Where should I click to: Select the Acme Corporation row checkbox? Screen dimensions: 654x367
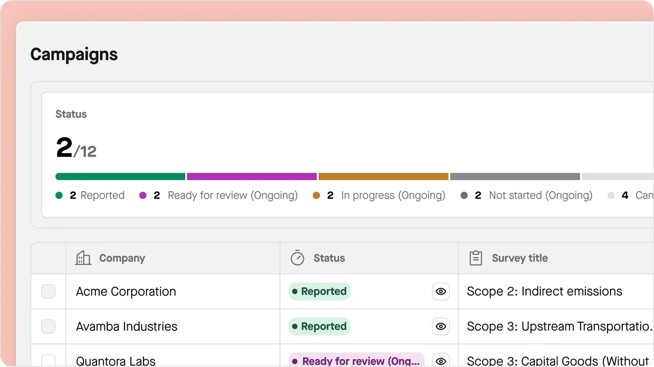coord(49,291)
